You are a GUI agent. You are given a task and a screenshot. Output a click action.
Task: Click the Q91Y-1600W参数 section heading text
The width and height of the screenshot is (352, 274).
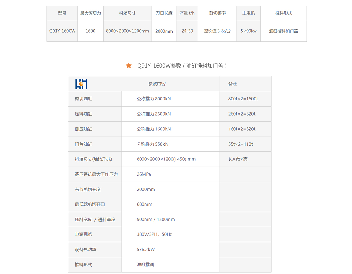coord(182,66)
